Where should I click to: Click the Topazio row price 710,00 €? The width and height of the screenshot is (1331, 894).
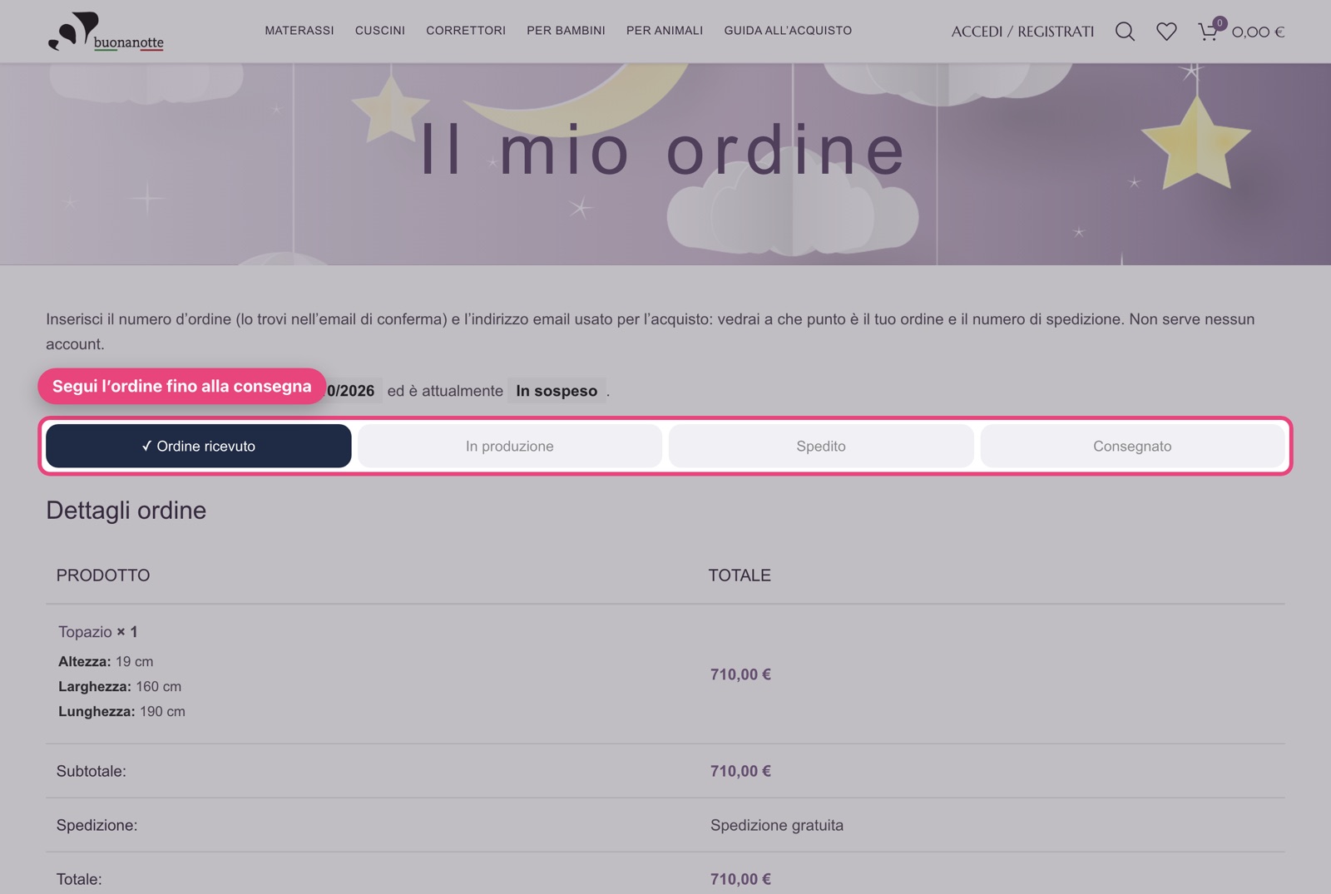pos(740,674)
